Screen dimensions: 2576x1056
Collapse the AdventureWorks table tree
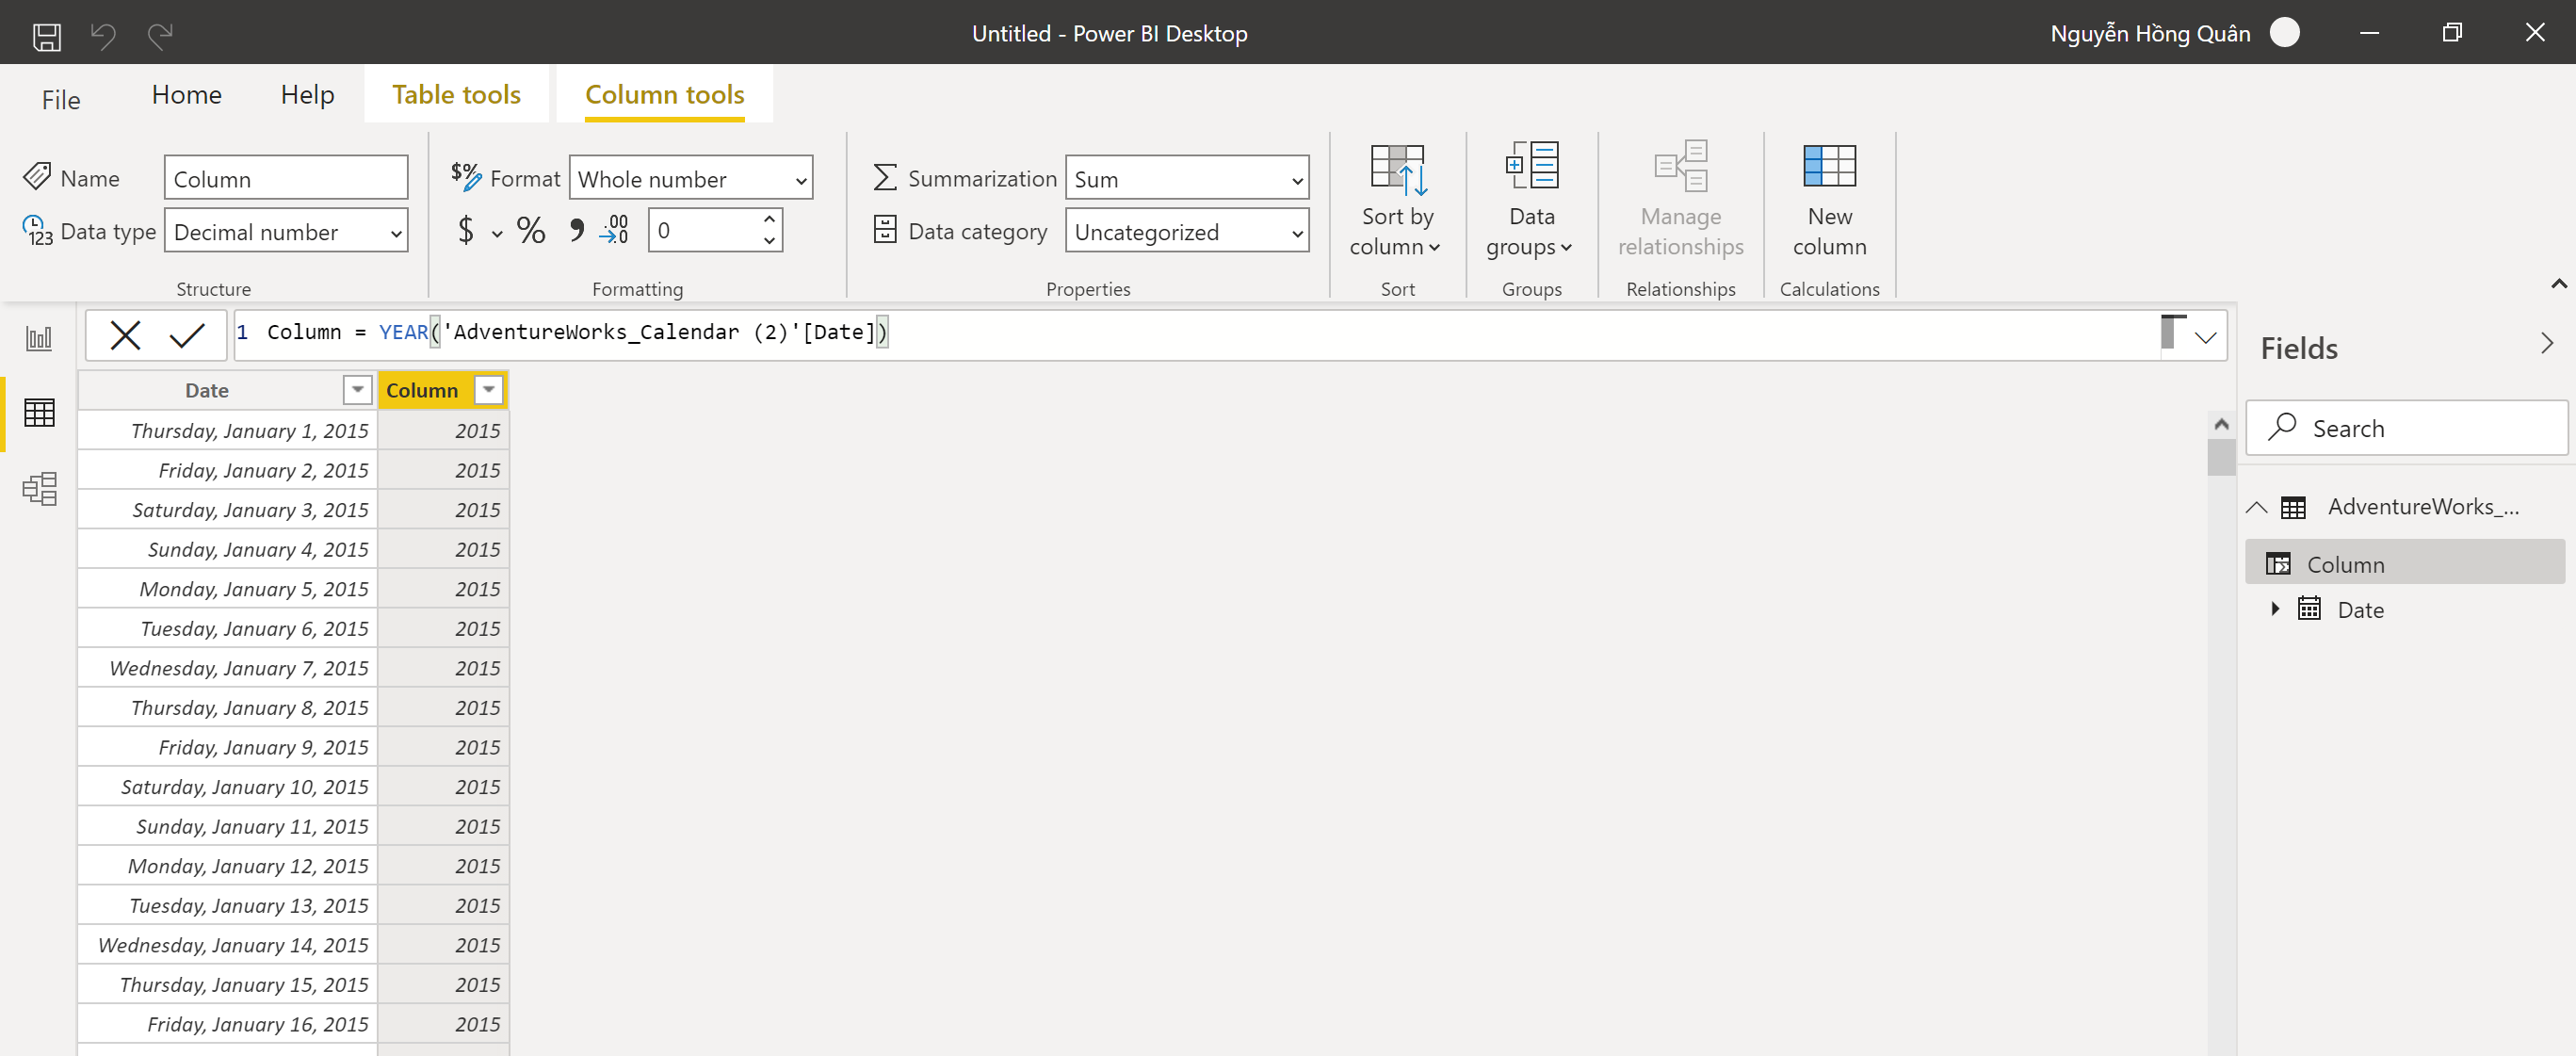click(2256, 507)
